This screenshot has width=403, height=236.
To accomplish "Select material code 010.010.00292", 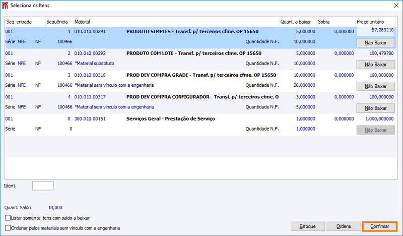I will [x=90, y=53].
